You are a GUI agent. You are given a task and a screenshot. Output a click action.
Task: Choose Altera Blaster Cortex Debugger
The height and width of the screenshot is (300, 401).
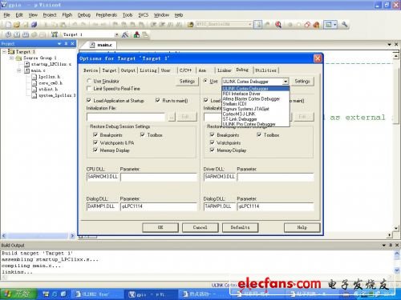(x=256, y=98)
